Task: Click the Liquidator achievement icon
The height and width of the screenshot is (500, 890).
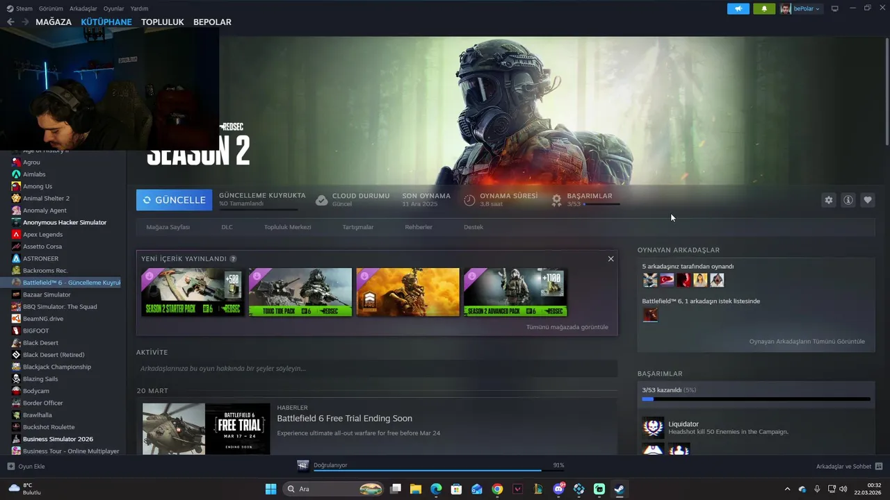Action: point(653,428)
